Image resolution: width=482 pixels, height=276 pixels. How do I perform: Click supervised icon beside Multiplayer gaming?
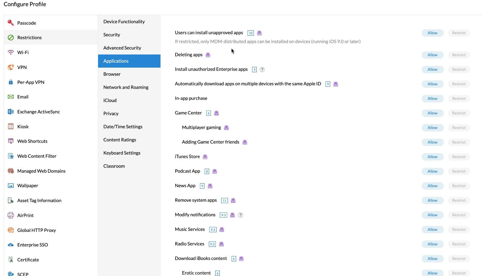coord(226,128)
